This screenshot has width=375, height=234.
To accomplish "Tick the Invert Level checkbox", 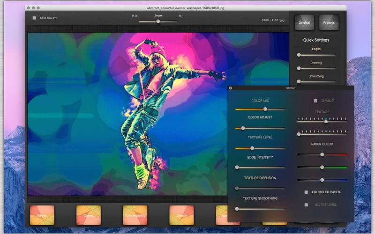I will click(x=306, y=205).
